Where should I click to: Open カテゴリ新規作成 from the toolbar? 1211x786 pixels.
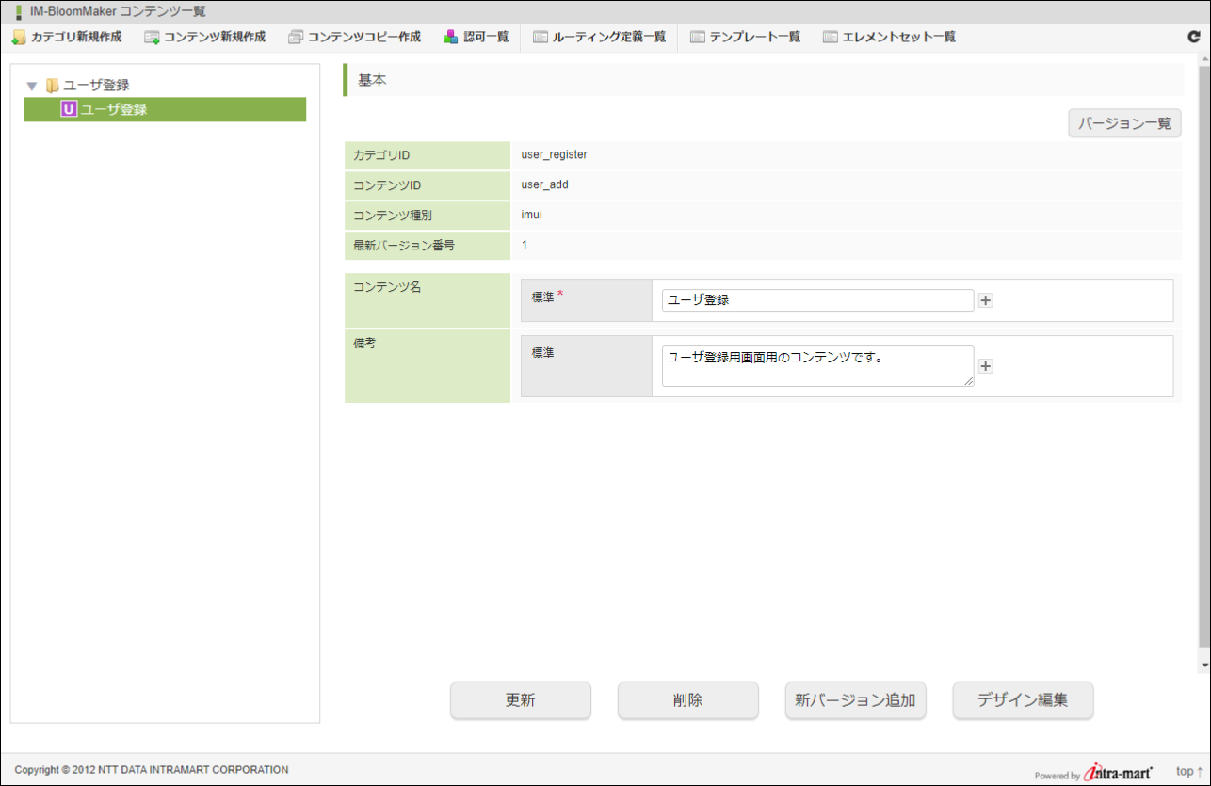(67, 38)
